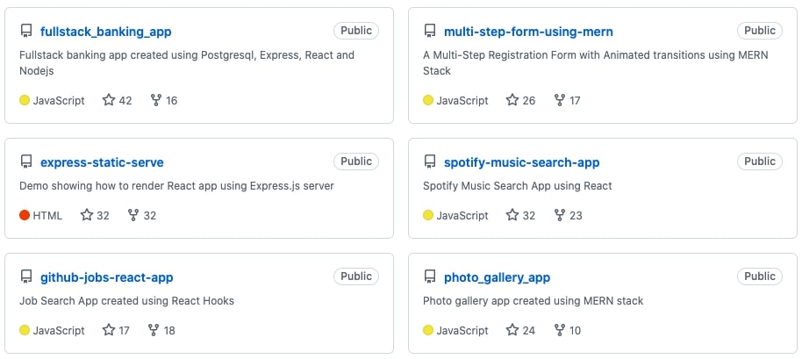Screen dimensions: 802x359
Task: Click the star icon on fullstack_banking_app
Action: (109, 100)
